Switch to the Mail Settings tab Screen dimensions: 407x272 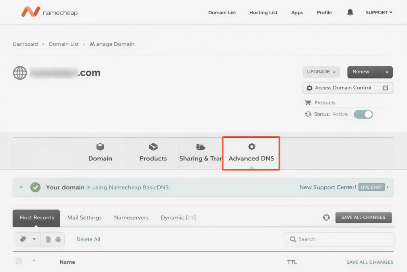pyautogui.click(x=84, y=218)
